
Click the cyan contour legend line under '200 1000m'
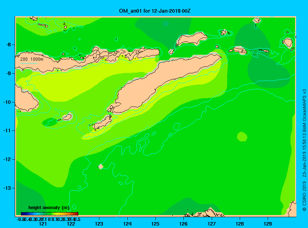pyautogui.click(x=29, y=63)
